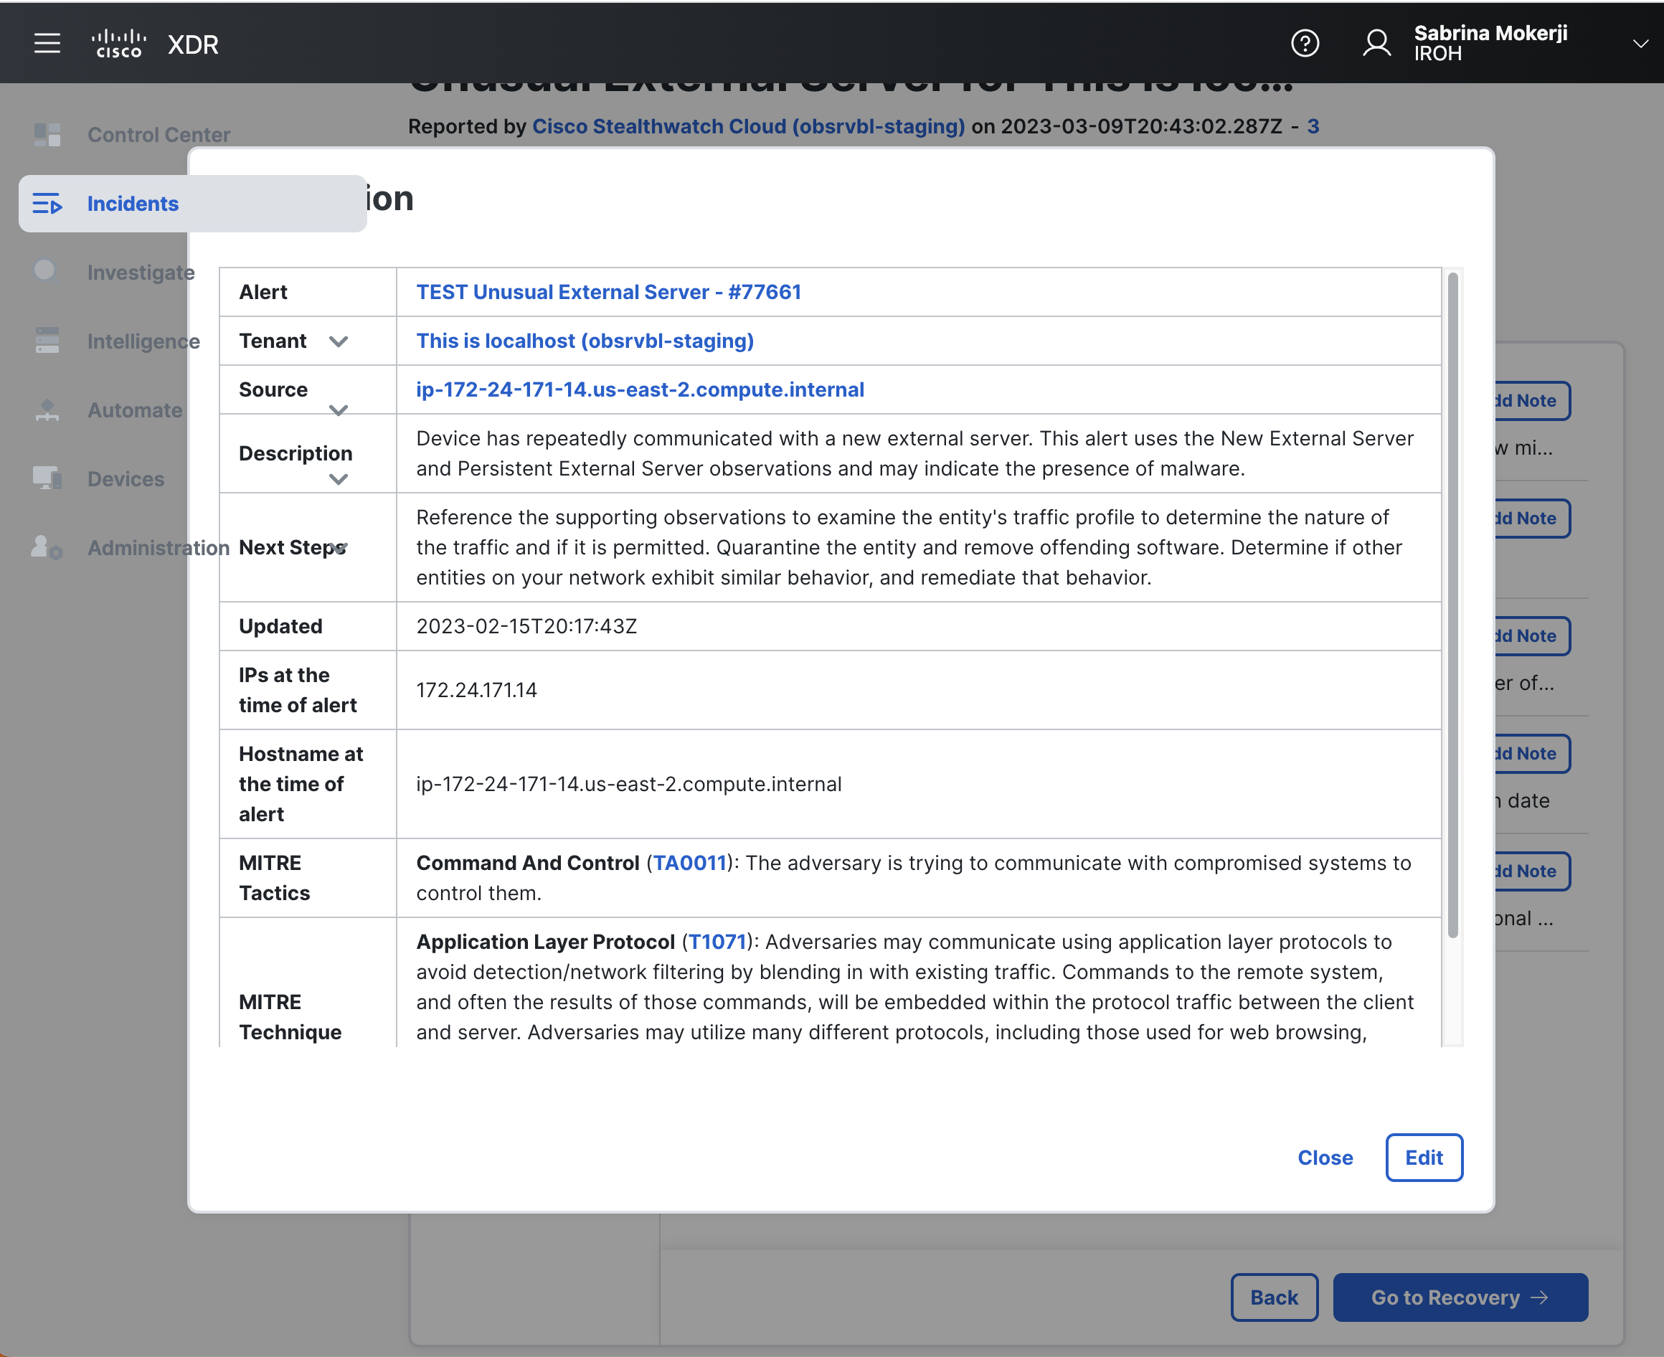Viewport: 1664px width, 1357px height.
Task: Click Go to Recovery
Action: (x=1459, y=1297)
